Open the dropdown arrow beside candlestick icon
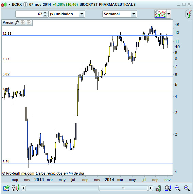Image resolution: width=193 pixels, height=194 pixels. pos(9,4)
